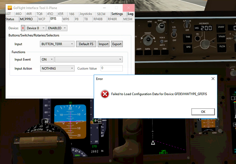Click the GoFlight app icon in title bar
This screenshot has width=236, height=164.
10,8
